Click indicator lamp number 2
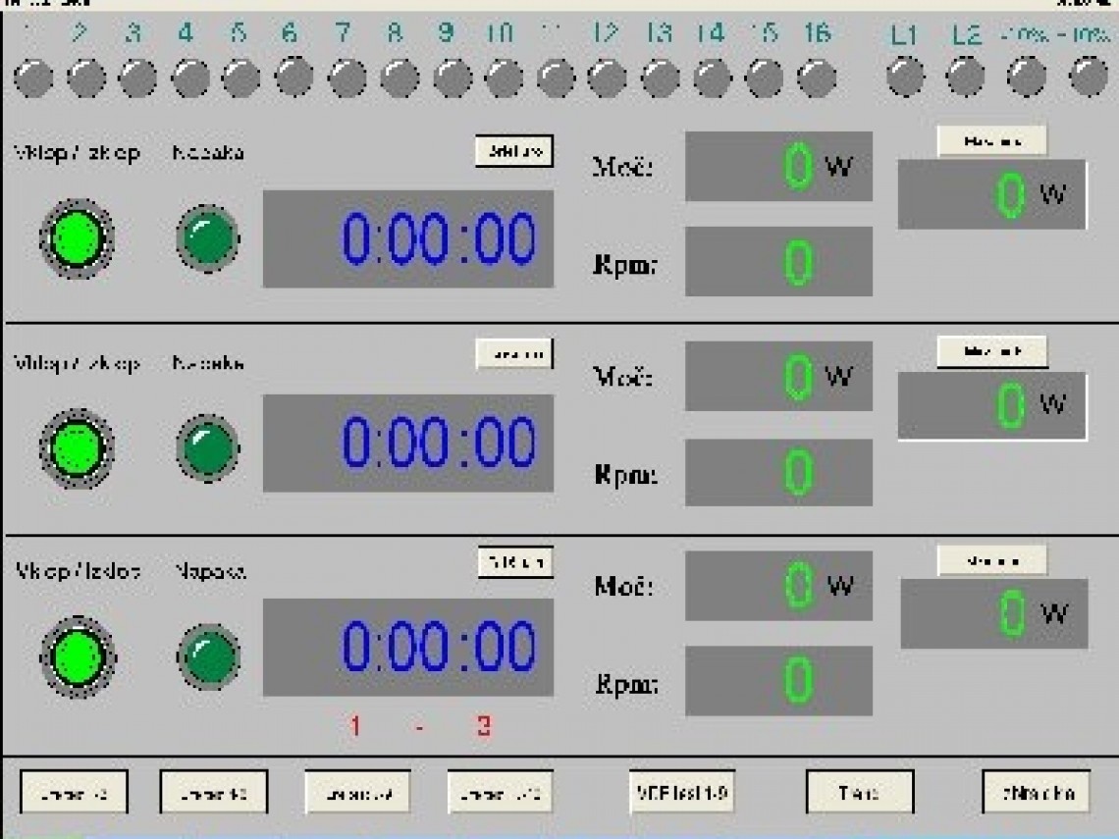The width and height of the screenshot is (1119, 839). pyautogui.click(x=86, y=78)
